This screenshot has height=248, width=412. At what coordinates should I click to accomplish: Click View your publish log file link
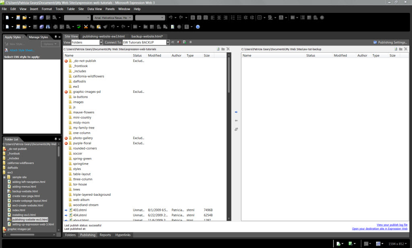coord(392,225)
